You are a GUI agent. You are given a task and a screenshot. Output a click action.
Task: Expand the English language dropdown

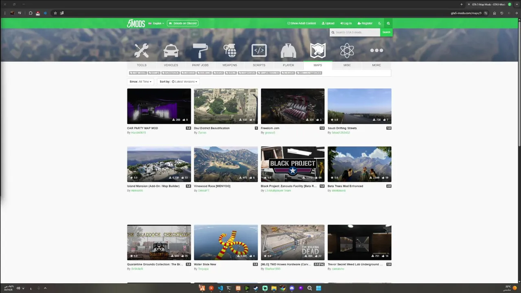coord(156,23)
